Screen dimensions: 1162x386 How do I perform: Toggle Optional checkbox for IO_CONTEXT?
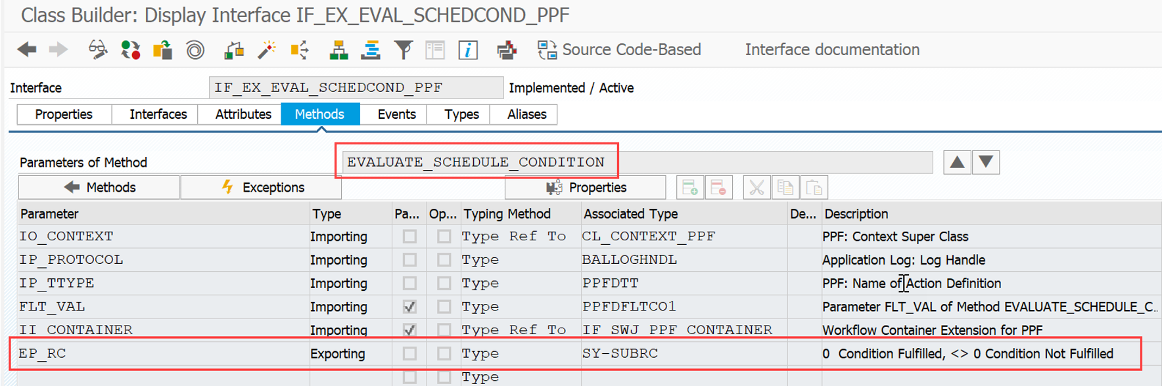tap(444, 236)
